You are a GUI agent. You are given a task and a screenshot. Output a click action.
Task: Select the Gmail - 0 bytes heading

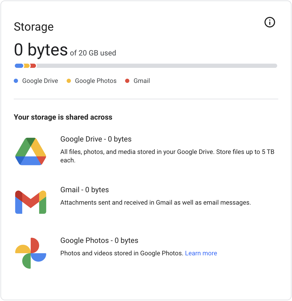[x=85, y=190]
